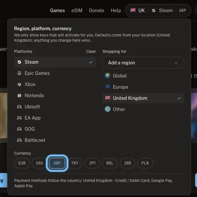
Task: Click the Shopping for label
Action: click(114, 52)
